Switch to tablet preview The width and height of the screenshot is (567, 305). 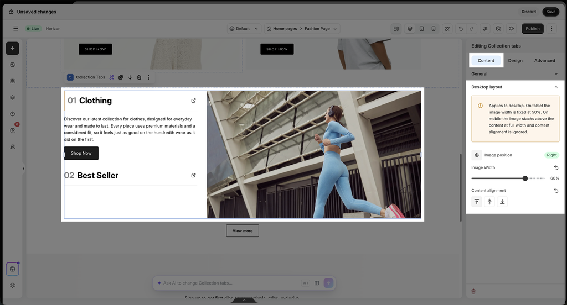click(421, 29)
